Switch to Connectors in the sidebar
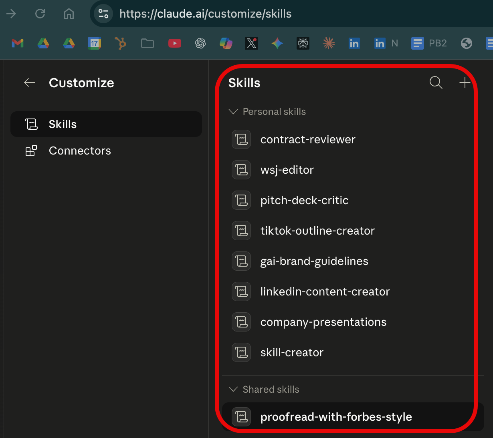This screenshot has height=438, width=493. [x=106, y=151]
